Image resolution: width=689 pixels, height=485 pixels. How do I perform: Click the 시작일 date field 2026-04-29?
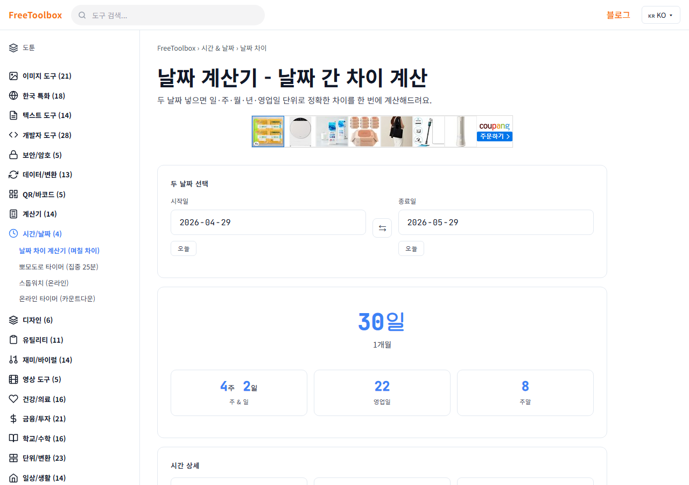[x=268, y=222]
